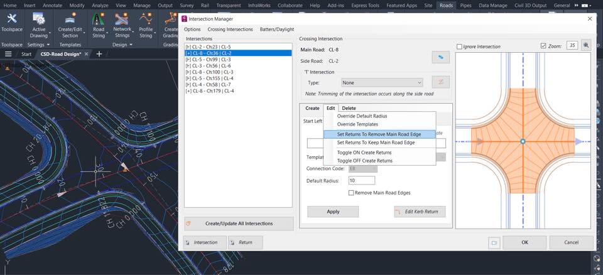Open the Home ribbon tab
Viewport: 603px width, 275px height.
coord(10,6)
